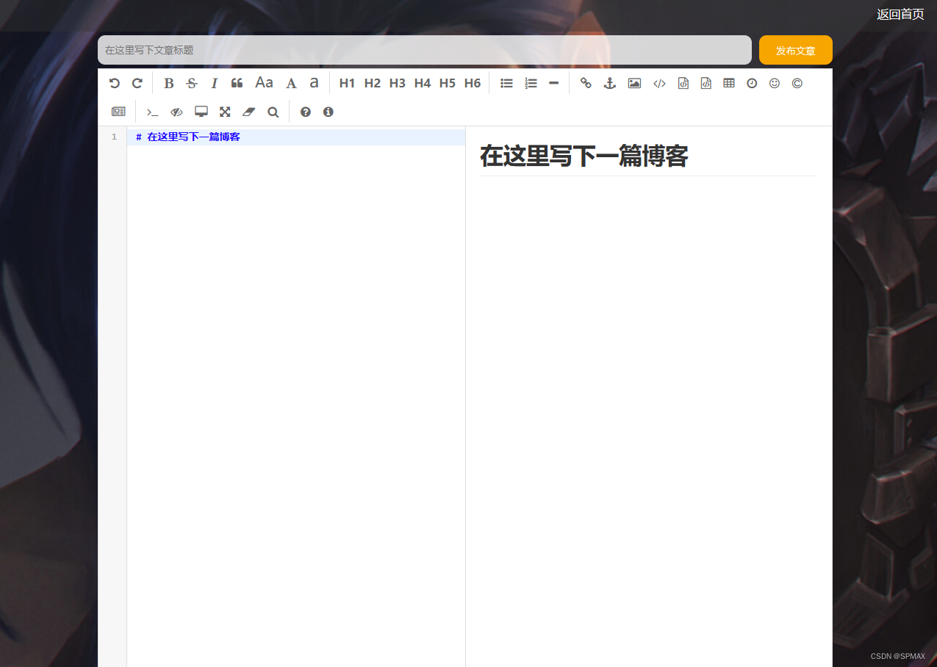Insert an H4 heading
Image resolution: width=937 pixels, height=667 pixels.
tap(423, 83)
